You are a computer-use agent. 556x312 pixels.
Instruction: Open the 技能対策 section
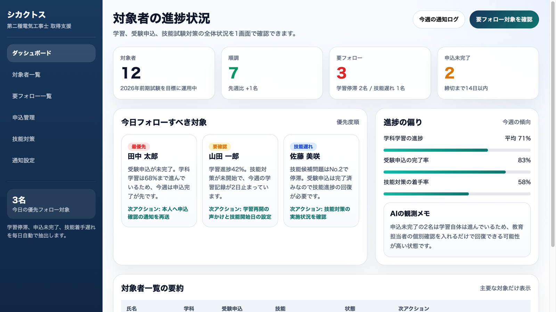[x=23, y=139]
